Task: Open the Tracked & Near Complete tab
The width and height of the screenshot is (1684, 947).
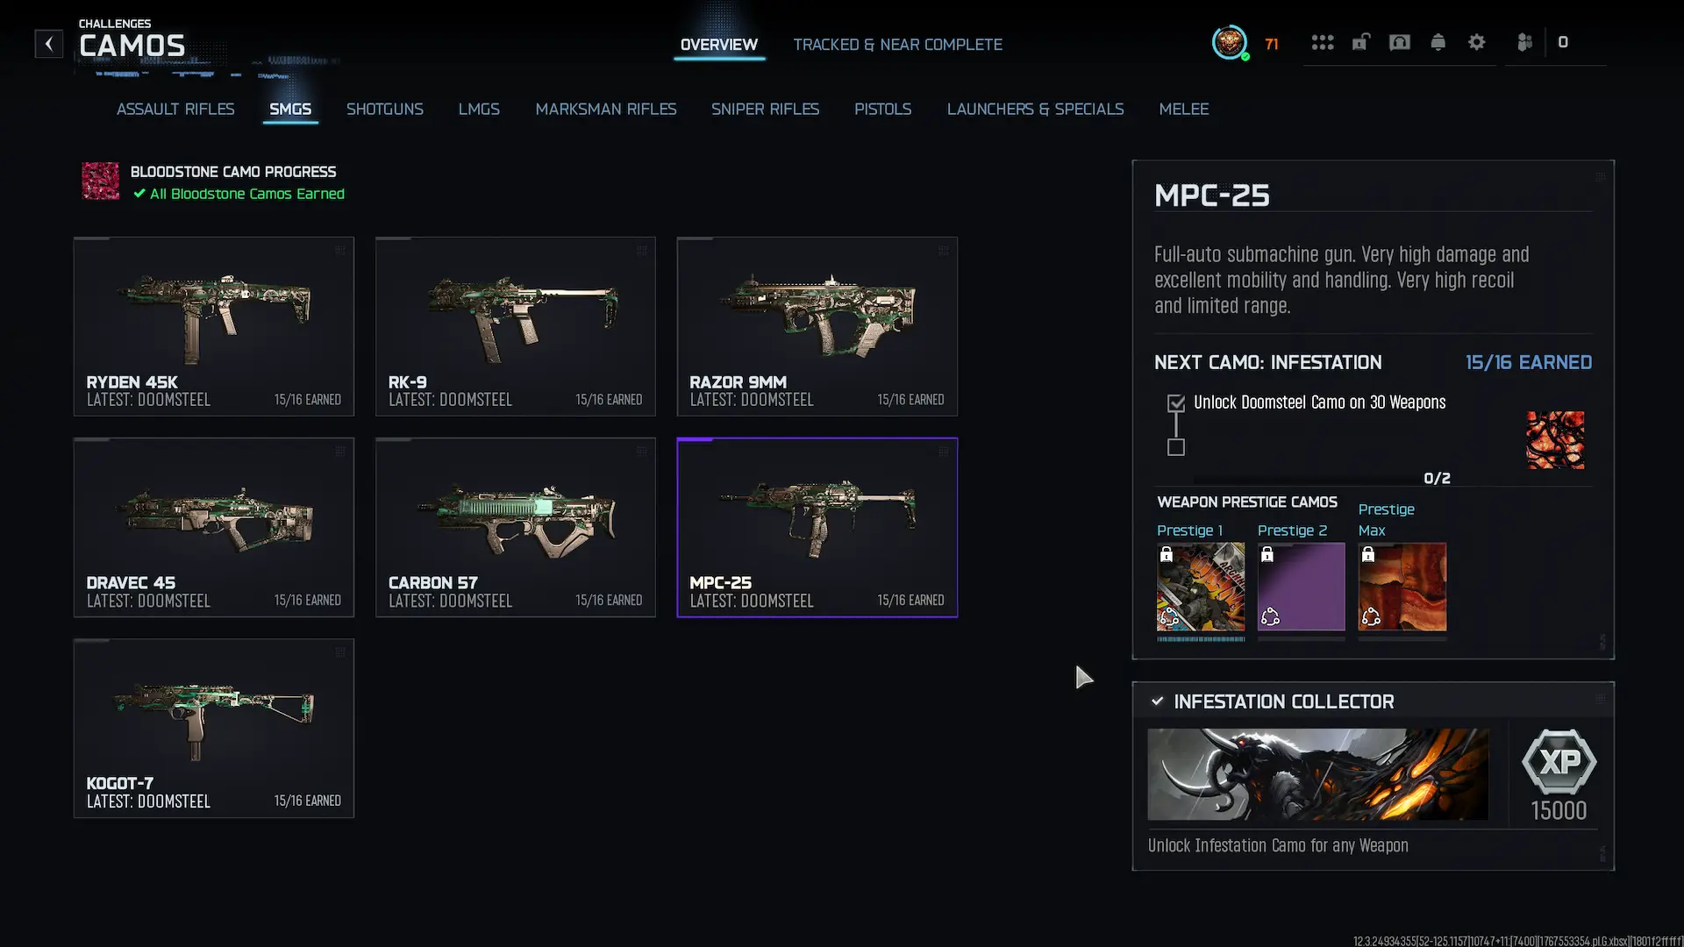Action: 897,45
